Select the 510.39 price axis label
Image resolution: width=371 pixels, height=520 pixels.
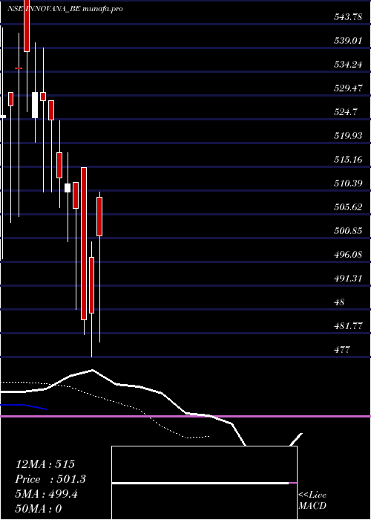point(348,183)
